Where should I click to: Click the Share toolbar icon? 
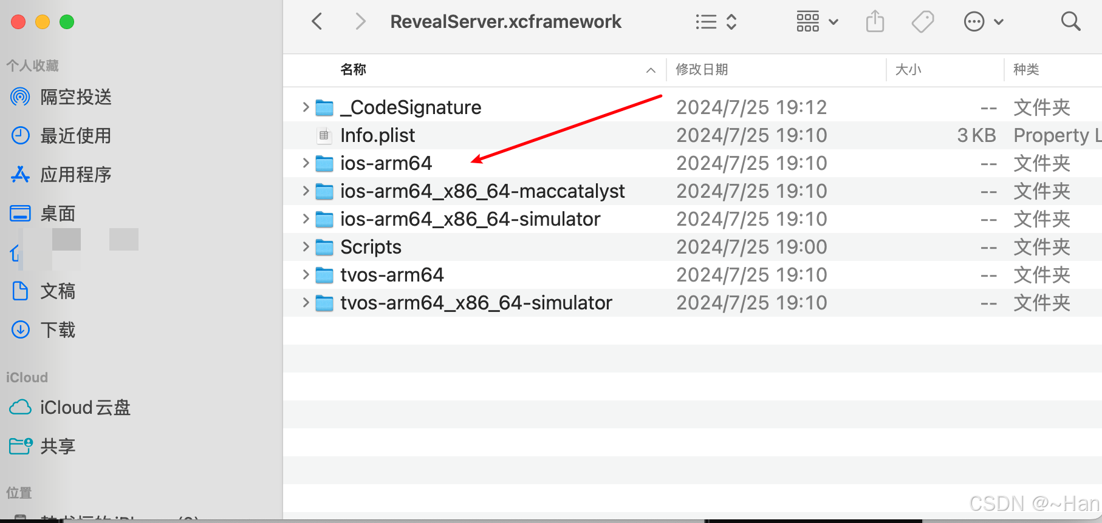point(875,22)
